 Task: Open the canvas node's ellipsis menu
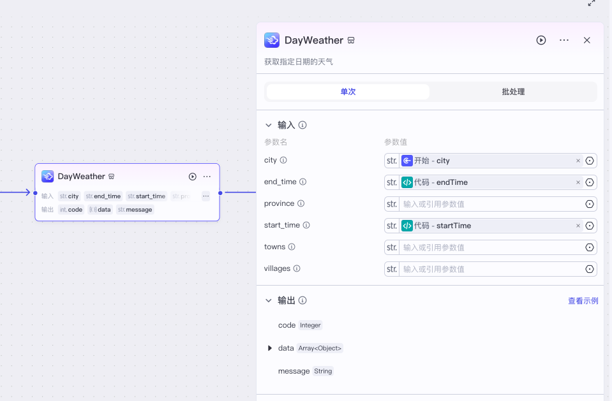click(207, 177)
